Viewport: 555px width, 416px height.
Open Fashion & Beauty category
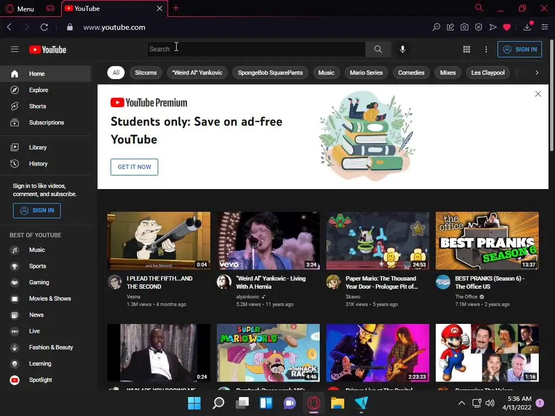pos(46,347)
